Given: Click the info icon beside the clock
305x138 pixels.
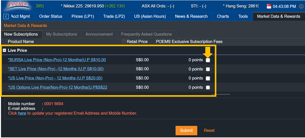Looking at the screenshot, I should [300, 6].
